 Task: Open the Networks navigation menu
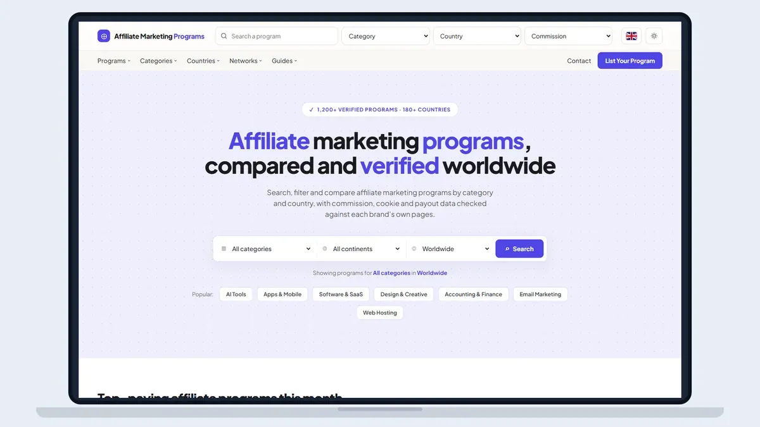246,61
